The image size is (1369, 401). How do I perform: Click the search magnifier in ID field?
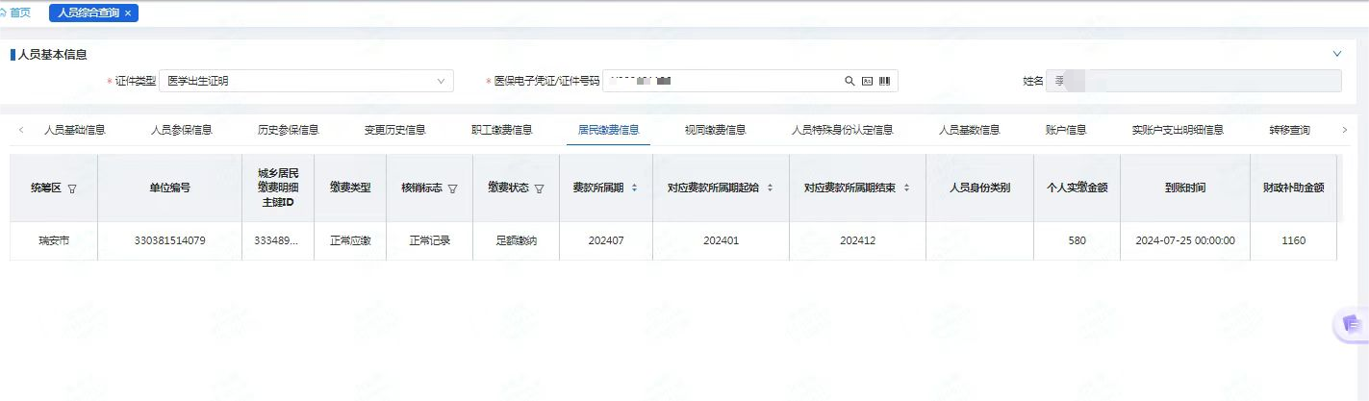point(849,82)
